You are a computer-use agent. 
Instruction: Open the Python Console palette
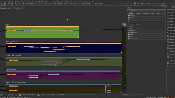point(171,48)
